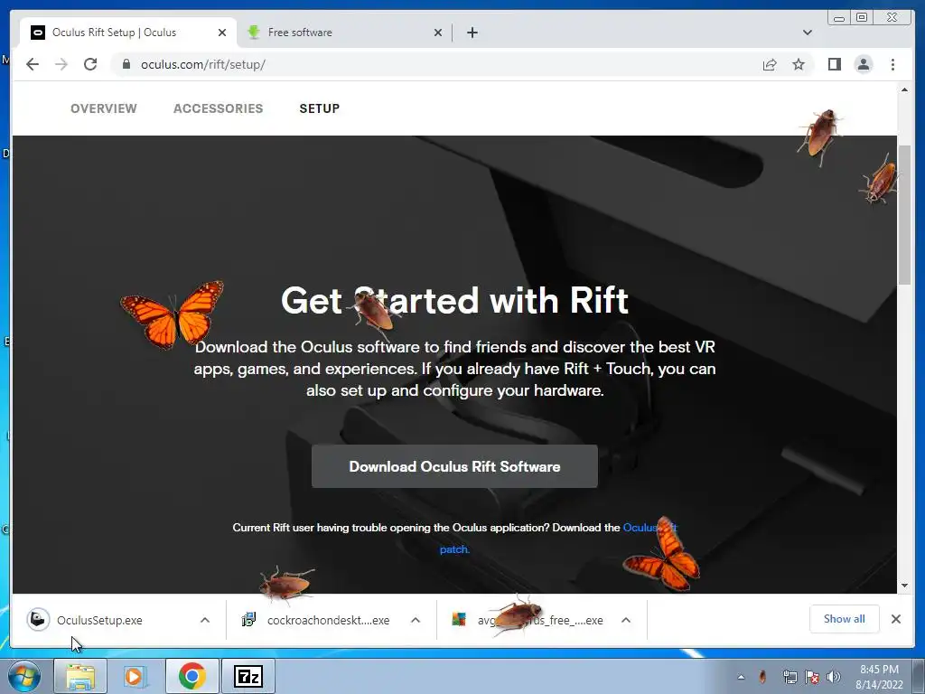925x694 pixels.
Task: Open the network tray icon
Action: [x=790, y=677]
